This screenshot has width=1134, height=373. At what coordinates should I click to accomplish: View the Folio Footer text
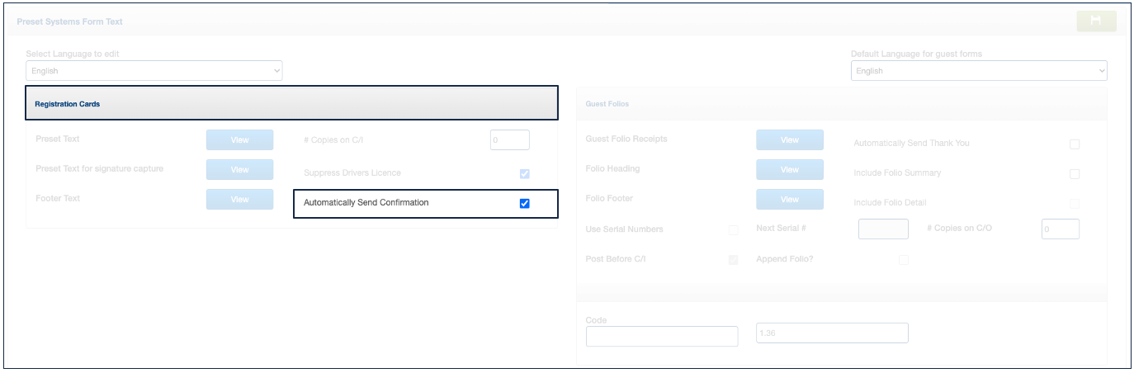pos(789,200)
